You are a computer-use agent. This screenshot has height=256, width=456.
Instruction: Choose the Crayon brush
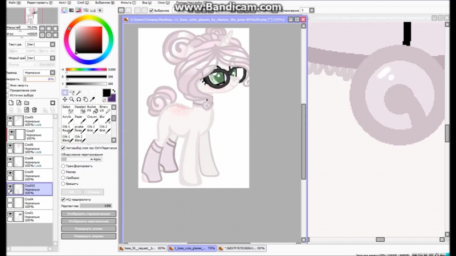[x=92, y=119]
